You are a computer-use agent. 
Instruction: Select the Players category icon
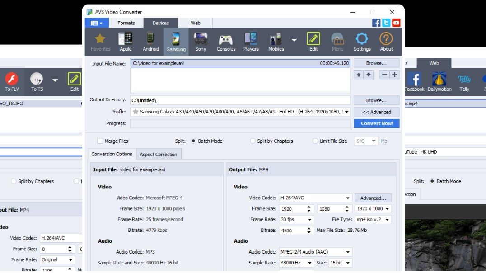coord(251,42)
